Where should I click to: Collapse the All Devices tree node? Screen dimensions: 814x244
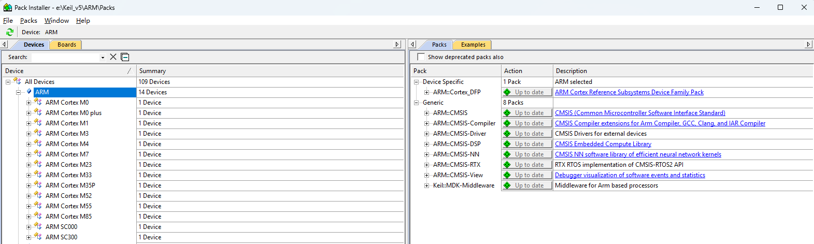[x=8, y=82]
